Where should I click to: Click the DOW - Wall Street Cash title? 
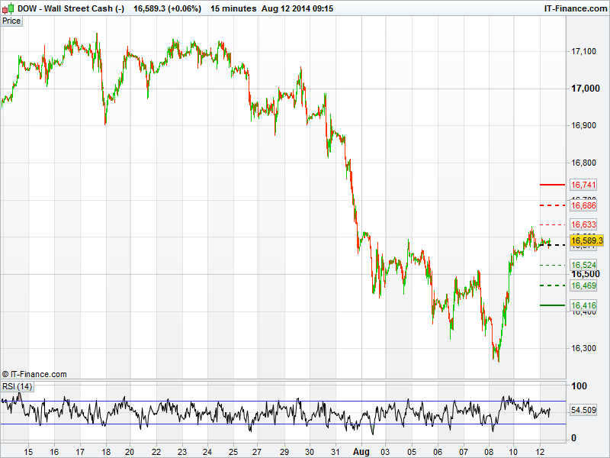pyautogui.click(x=70, y=8)
